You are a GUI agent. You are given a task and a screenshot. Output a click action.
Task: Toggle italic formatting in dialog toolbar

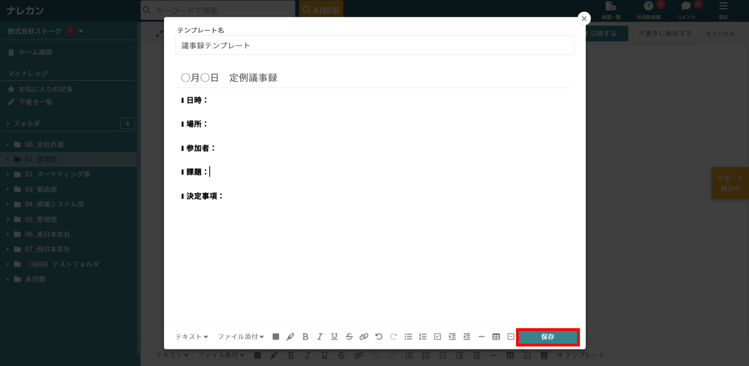[x=320, y=336]
